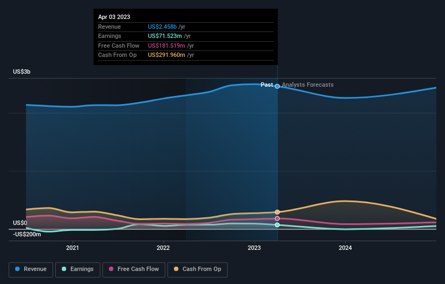Select the Earnings data point marker
The width and height of the screenshot is (445, 284).
pos(278,225)
